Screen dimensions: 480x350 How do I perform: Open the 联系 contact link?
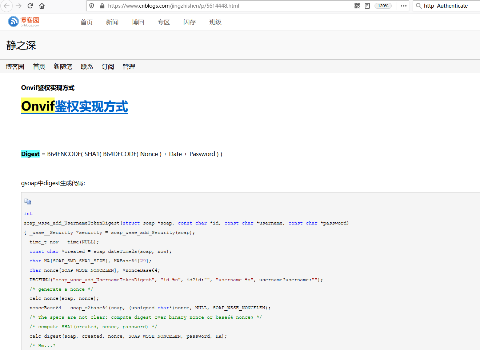pos(87,67)
